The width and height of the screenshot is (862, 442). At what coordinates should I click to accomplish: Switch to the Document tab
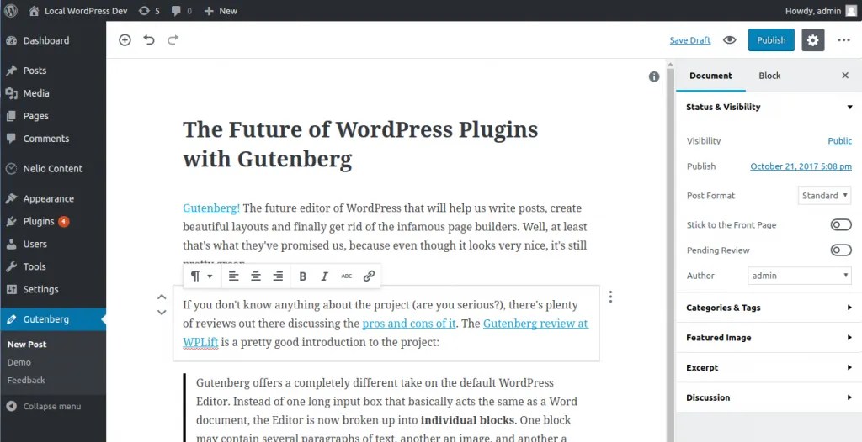click(710, 76)
